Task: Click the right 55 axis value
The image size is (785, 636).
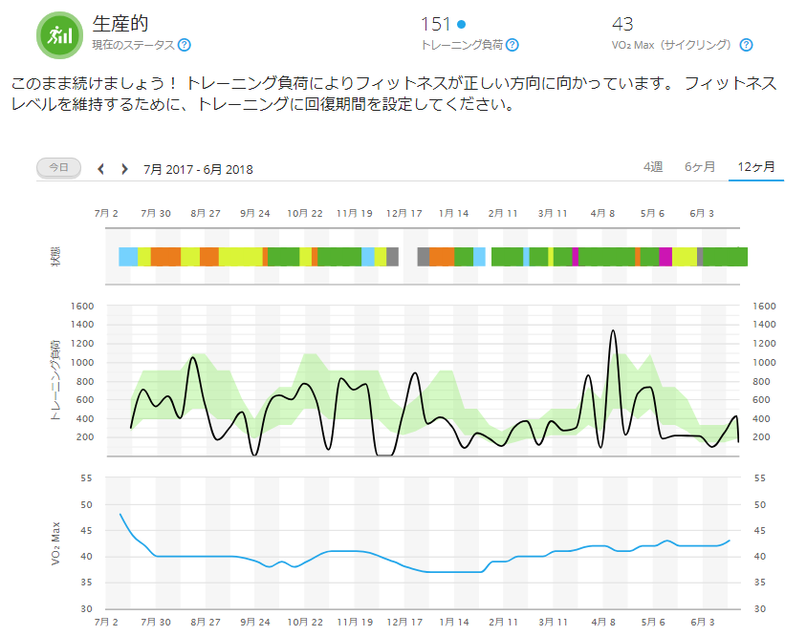Action: tap(760, 478)
